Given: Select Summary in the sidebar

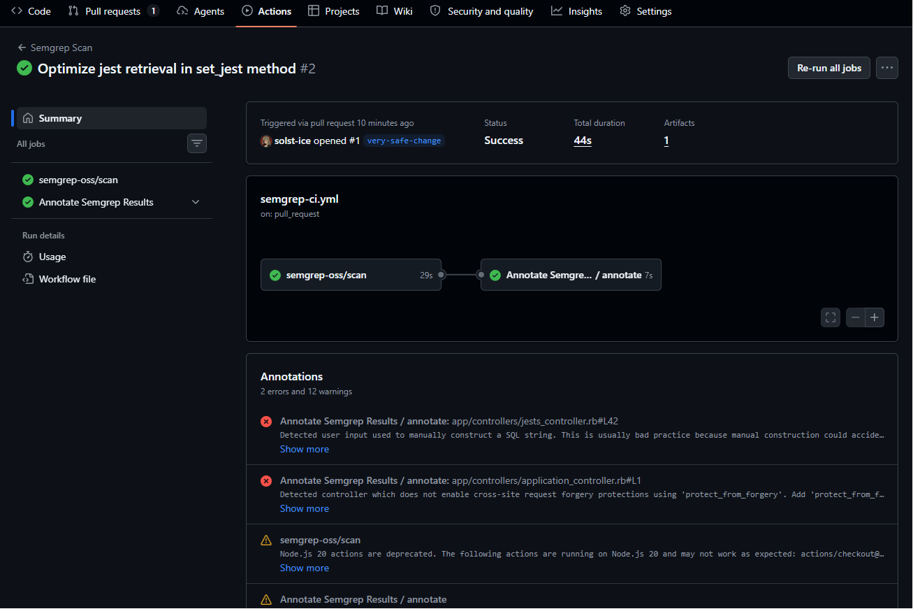Looking at the screenshot, I should tap(112, 118).
